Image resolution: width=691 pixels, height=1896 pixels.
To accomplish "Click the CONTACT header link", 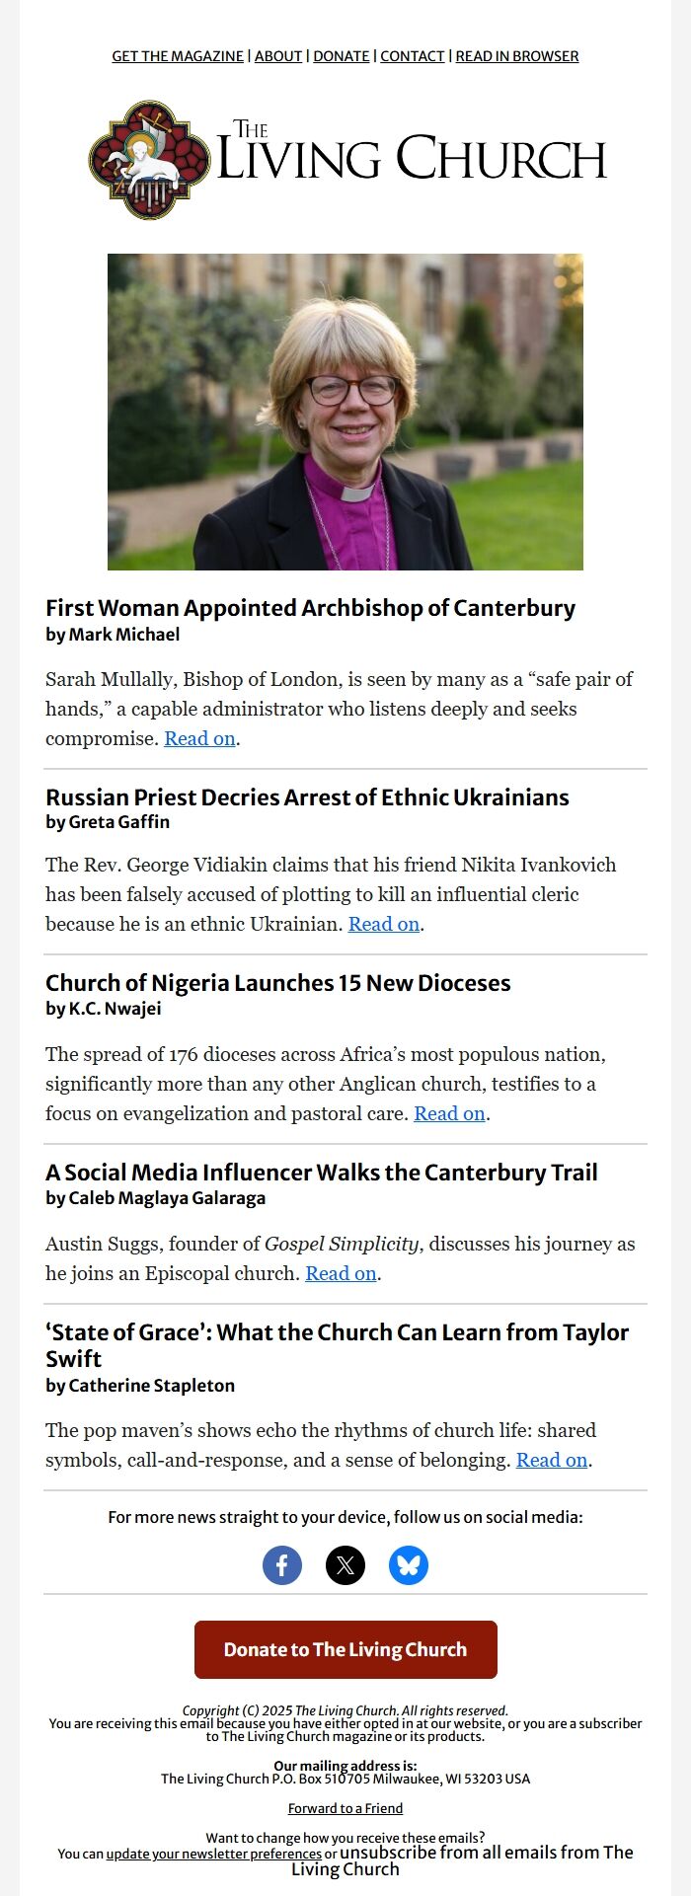I will 413,56.
